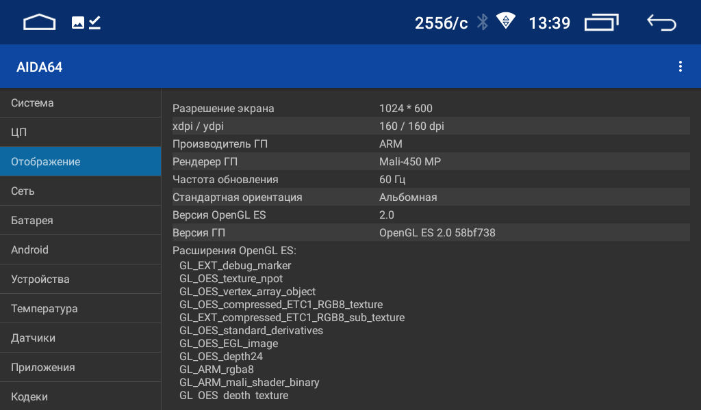Tap the Альбомная orientation value
701x410 pixels.
[x=408, y=197]
